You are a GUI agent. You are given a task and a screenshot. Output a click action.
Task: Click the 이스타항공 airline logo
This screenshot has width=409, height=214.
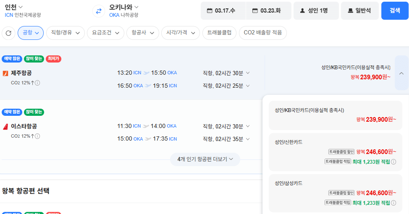click(x=5, y=127)
